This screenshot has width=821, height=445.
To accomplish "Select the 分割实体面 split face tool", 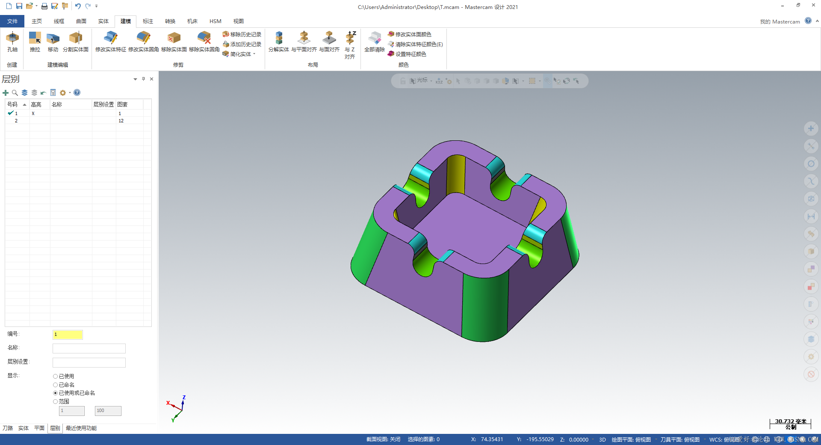I will (76, 39).
